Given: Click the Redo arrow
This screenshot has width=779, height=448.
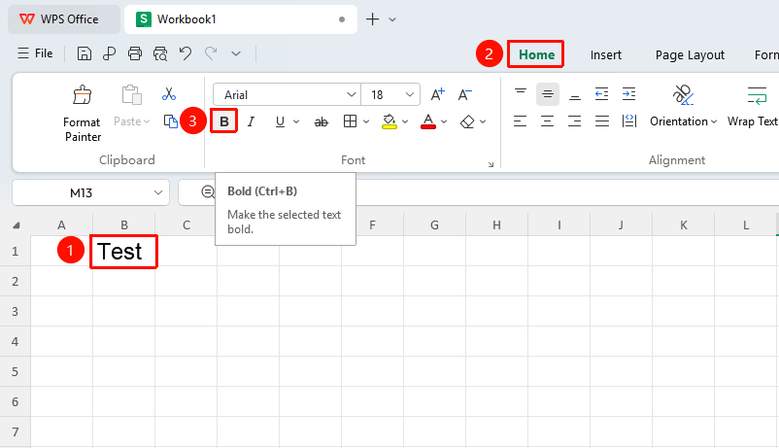Looking at the screenshot, I should (211, 53).
